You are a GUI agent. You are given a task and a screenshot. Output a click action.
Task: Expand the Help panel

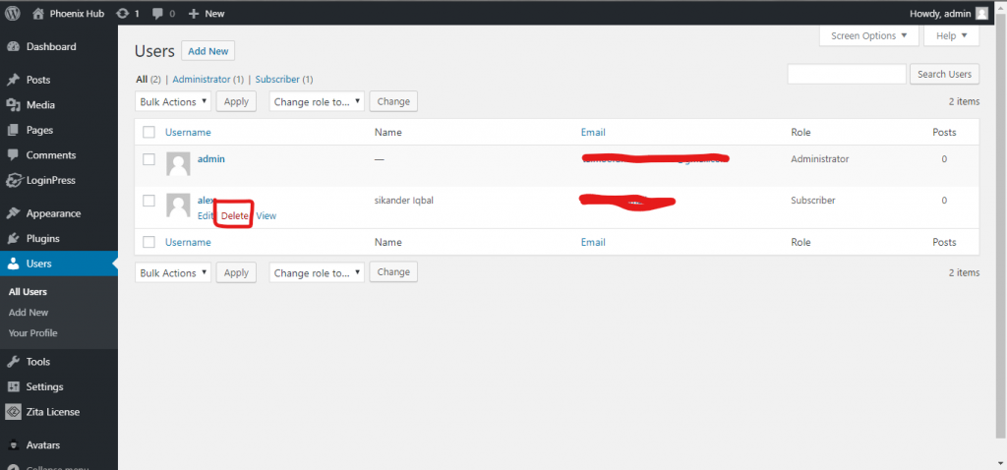pyautogui.click(x=951, y=36)
